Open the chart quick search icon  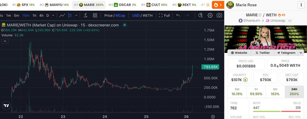click(x=201, y=15)
